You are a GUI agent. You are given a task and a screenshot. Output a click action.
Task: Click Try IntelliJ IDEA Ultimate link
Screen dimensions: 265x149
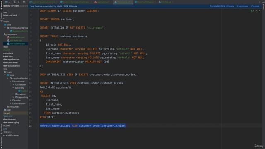click(222, 6)
